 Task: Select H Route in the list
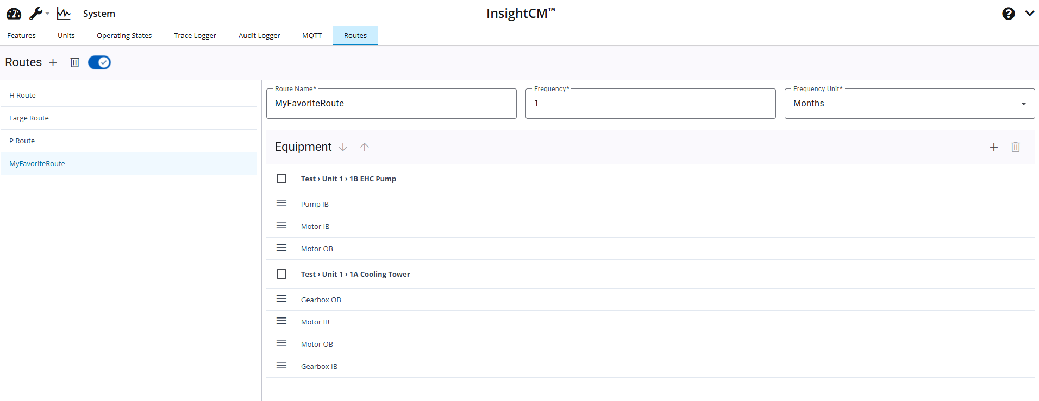click(x=129, y=96)
